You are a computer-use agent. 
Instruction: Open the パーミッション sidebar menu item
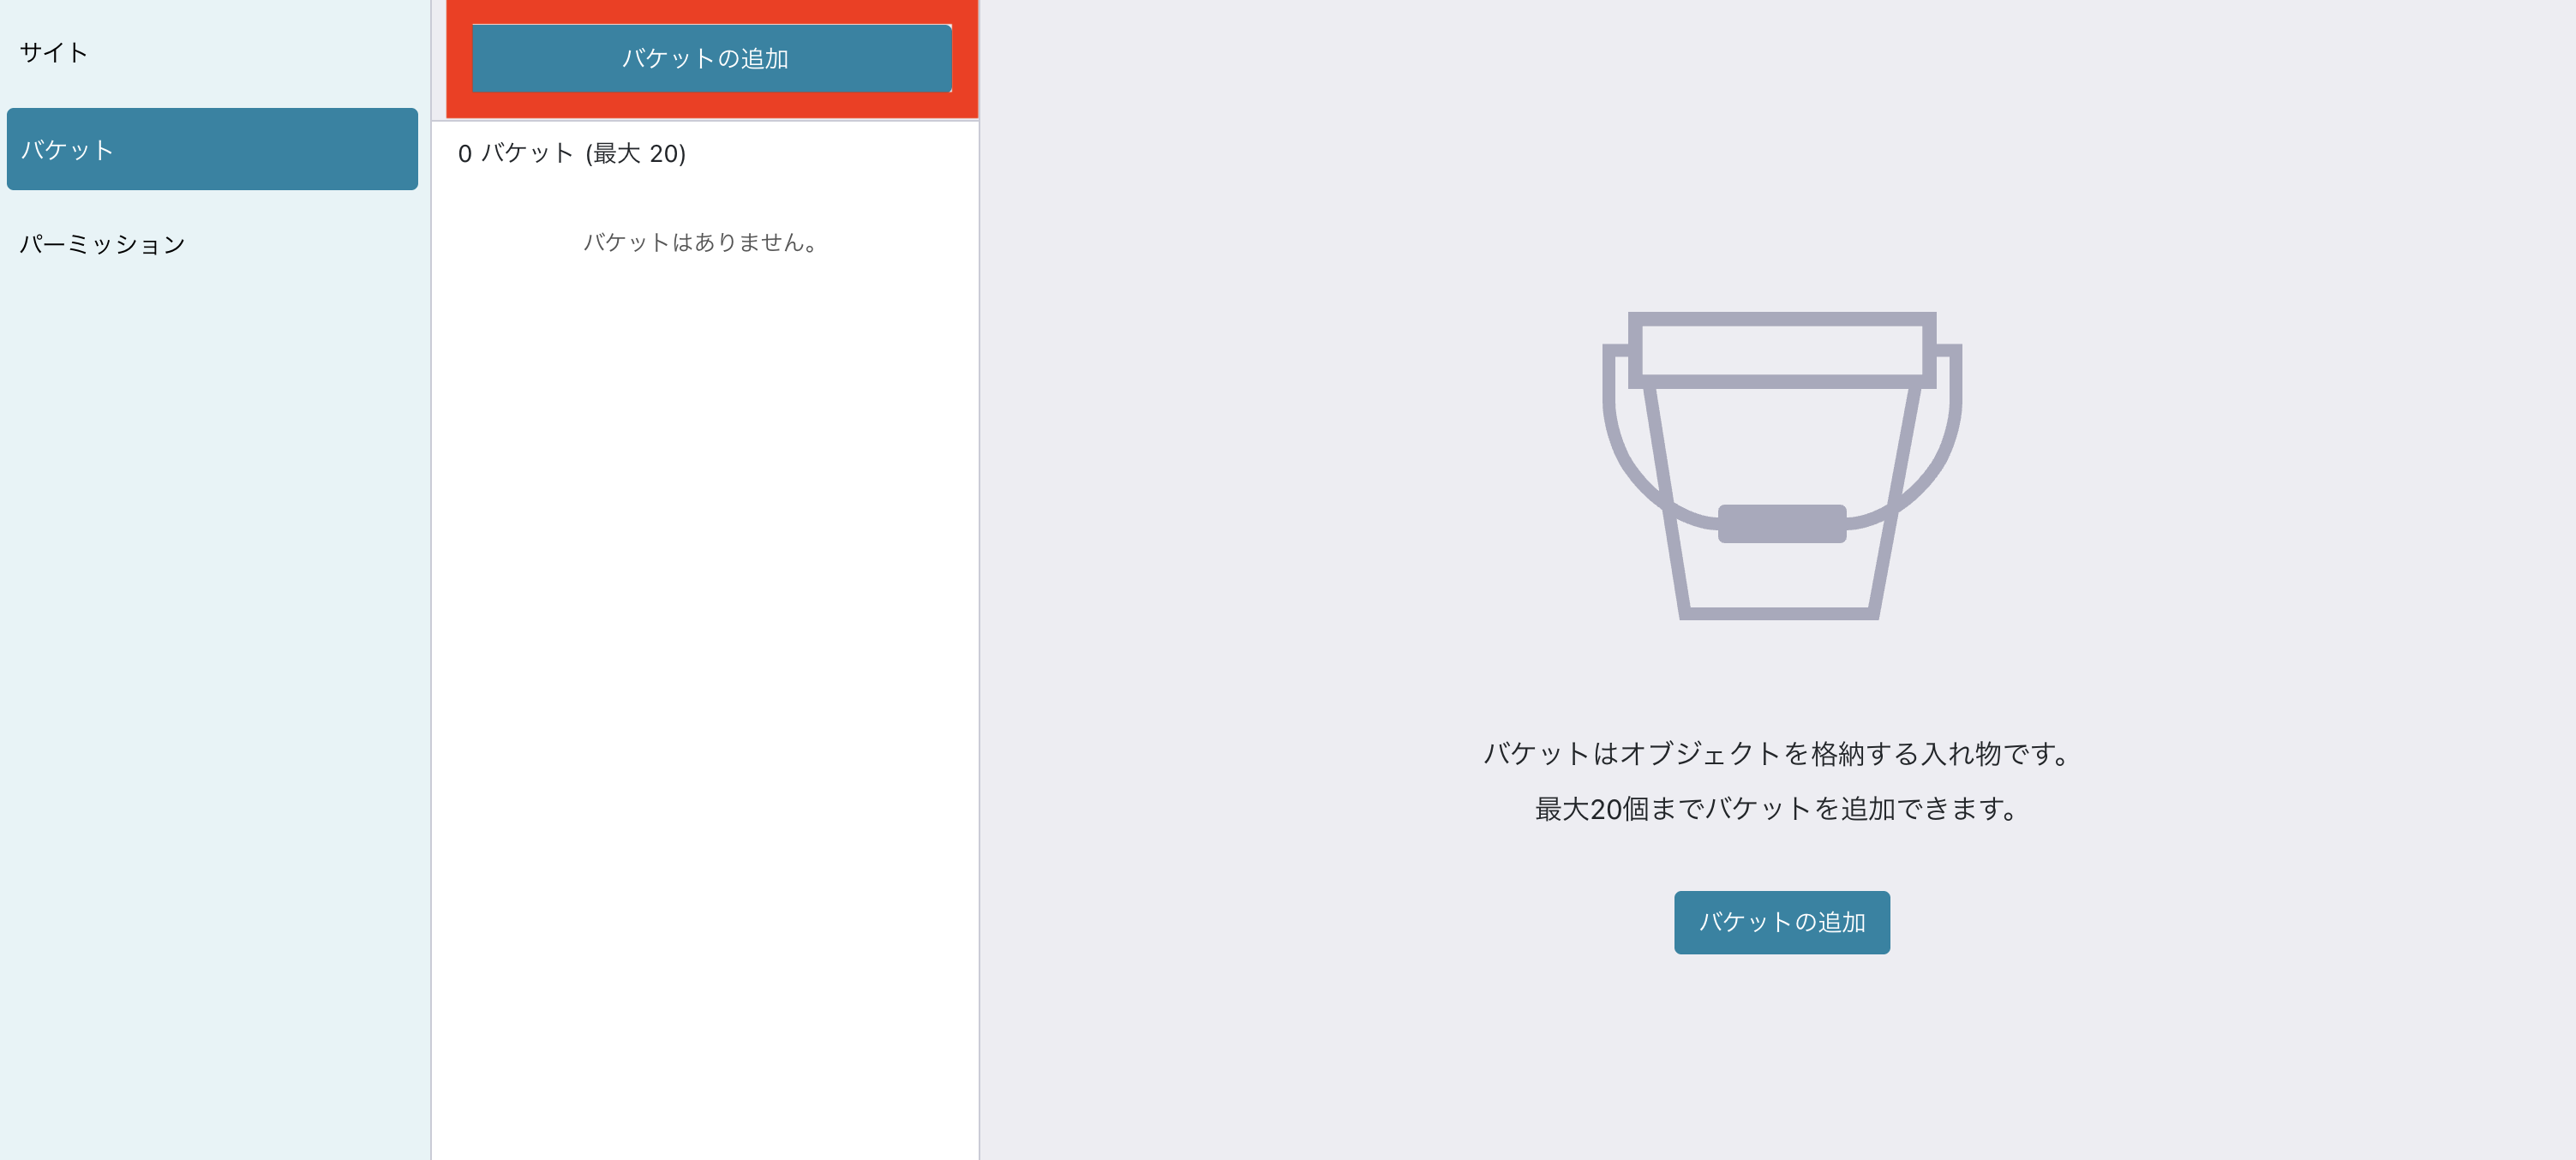pos(103,244)
